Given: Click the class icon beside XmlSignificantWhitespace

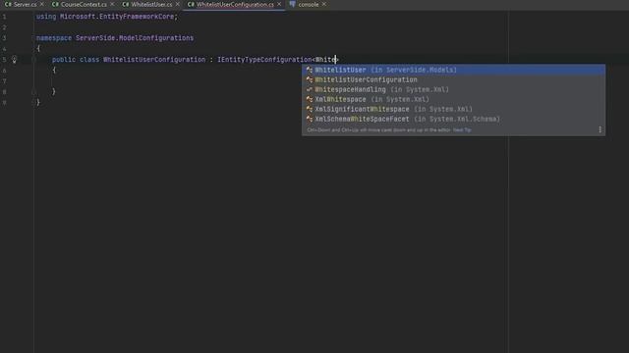Looking at the screenshot, I should (310, 109).
